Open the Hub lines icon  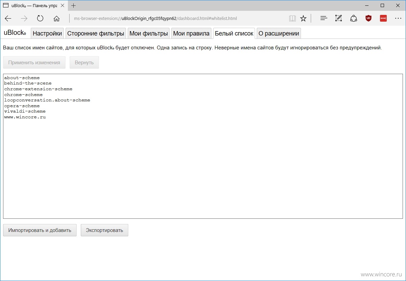coord(324,19)
